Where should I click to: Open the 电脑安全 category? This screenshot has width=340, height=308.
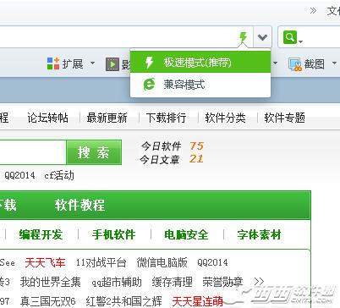[186, 234]
